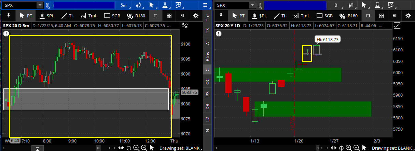415x151 pixels.
Task: Open the SPX symbol dropdown in left chart
Action: point(40,5)
